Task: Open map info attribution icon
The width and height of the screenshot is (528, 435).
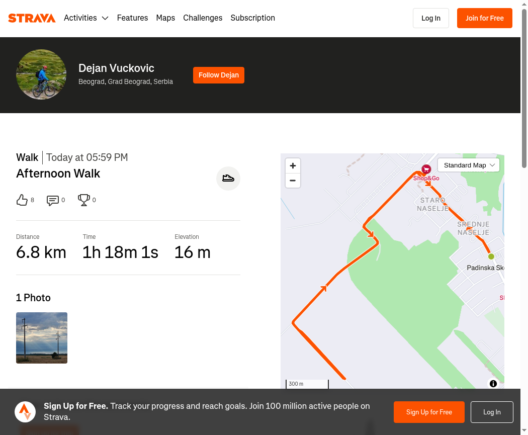Action: (x=493, y=384)
